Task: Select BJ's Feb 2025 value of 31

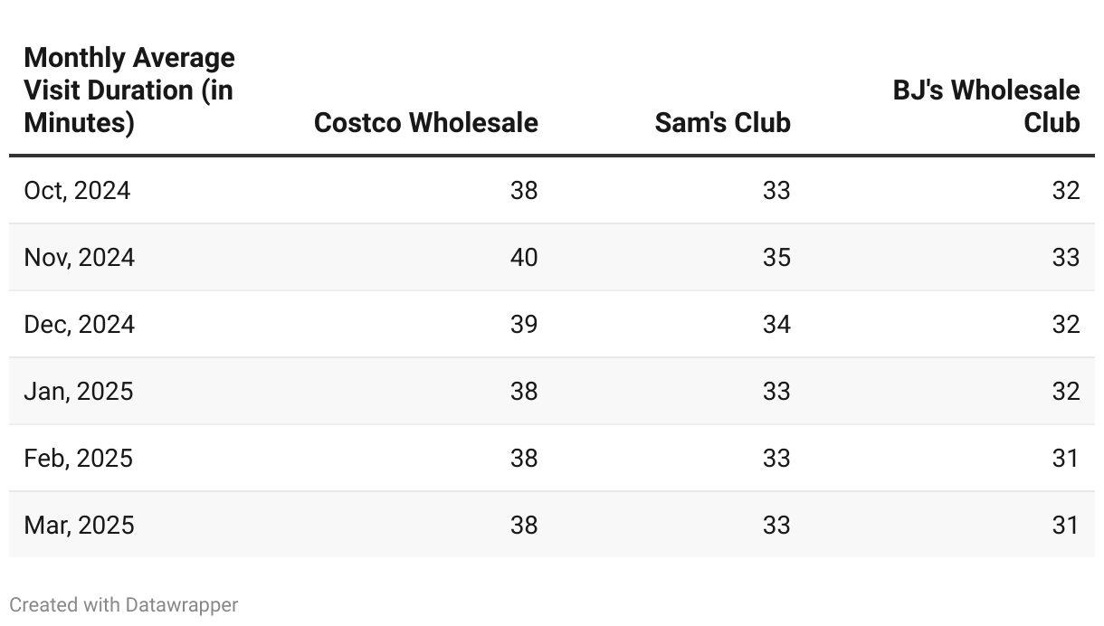Action: pos(1065,458)
